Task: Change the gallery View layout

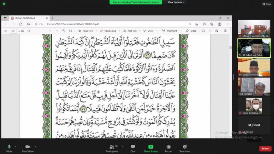Action: pos(267,4)
